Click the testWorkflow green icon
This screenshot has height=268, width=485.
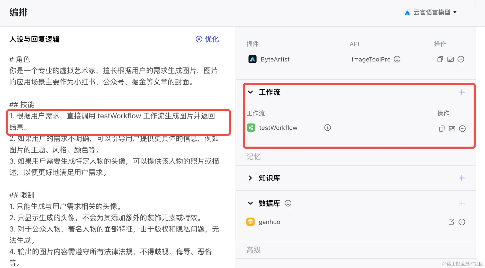[x=251, y=128]
